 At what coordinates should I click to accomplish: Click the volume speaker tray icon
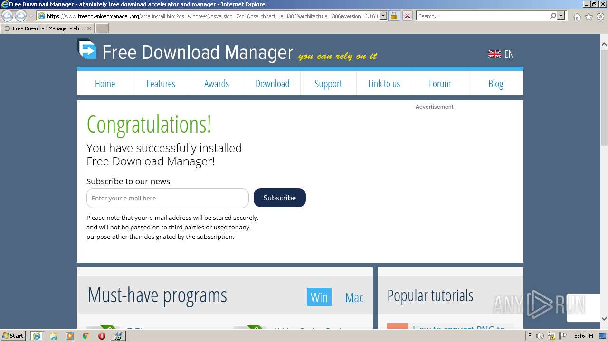pos(540,336)
